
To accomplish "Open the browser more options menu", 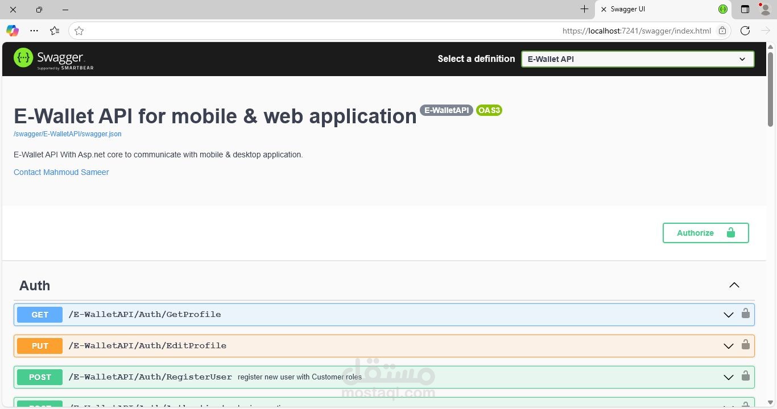I will coord(34,31).
